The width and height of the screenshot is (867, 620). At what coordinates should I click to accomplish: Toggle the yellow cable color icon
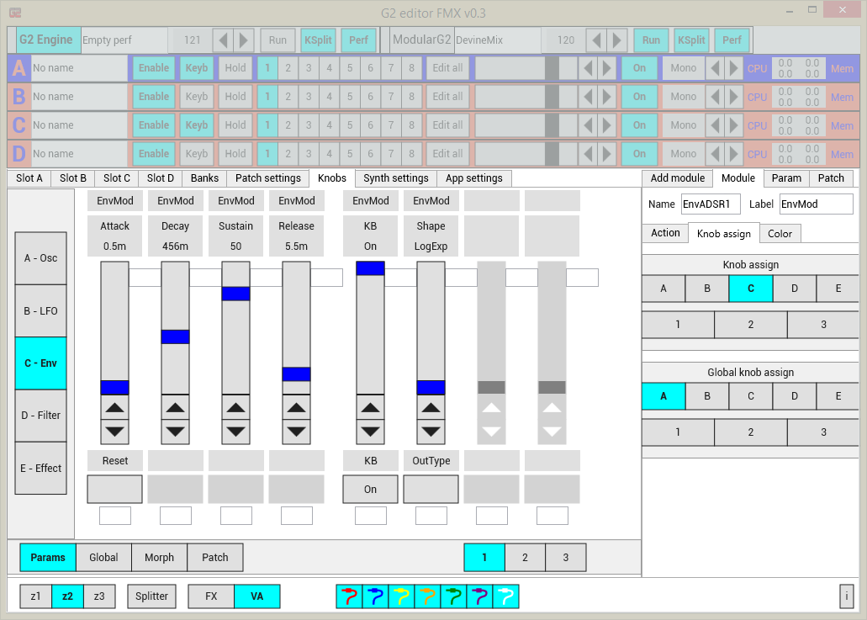(401, 596)
